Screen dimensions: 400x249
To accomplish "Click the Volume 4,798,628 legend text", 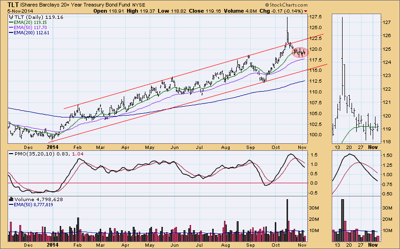I will pyautogui.click(x=39, y=199).
